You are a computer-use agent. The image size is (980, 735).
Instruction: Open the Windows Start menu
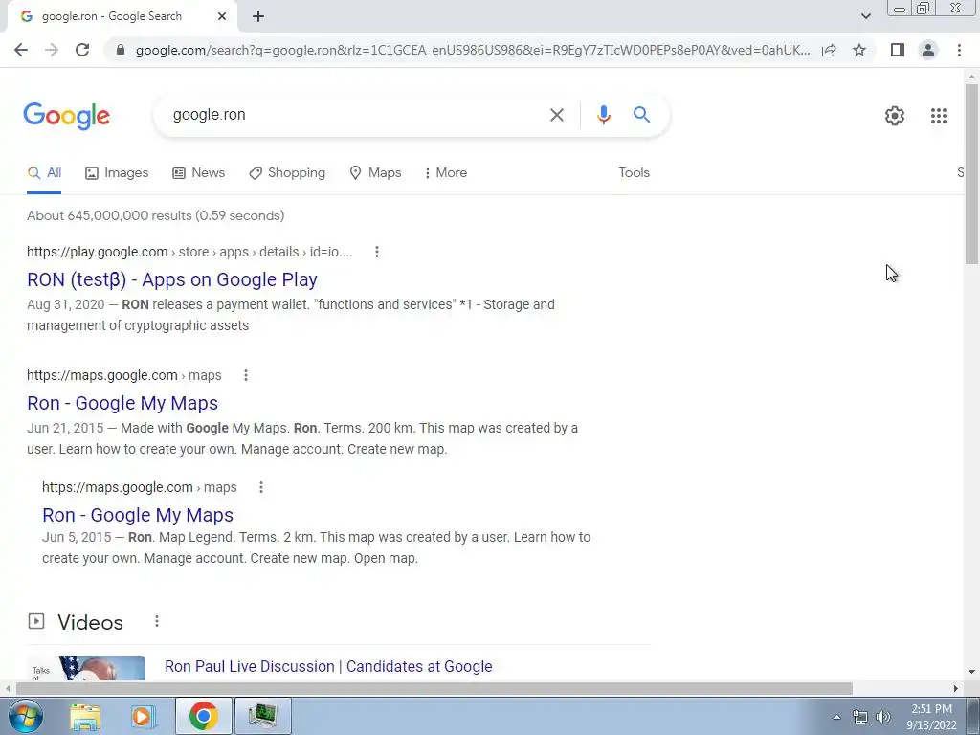pos(25,716)
